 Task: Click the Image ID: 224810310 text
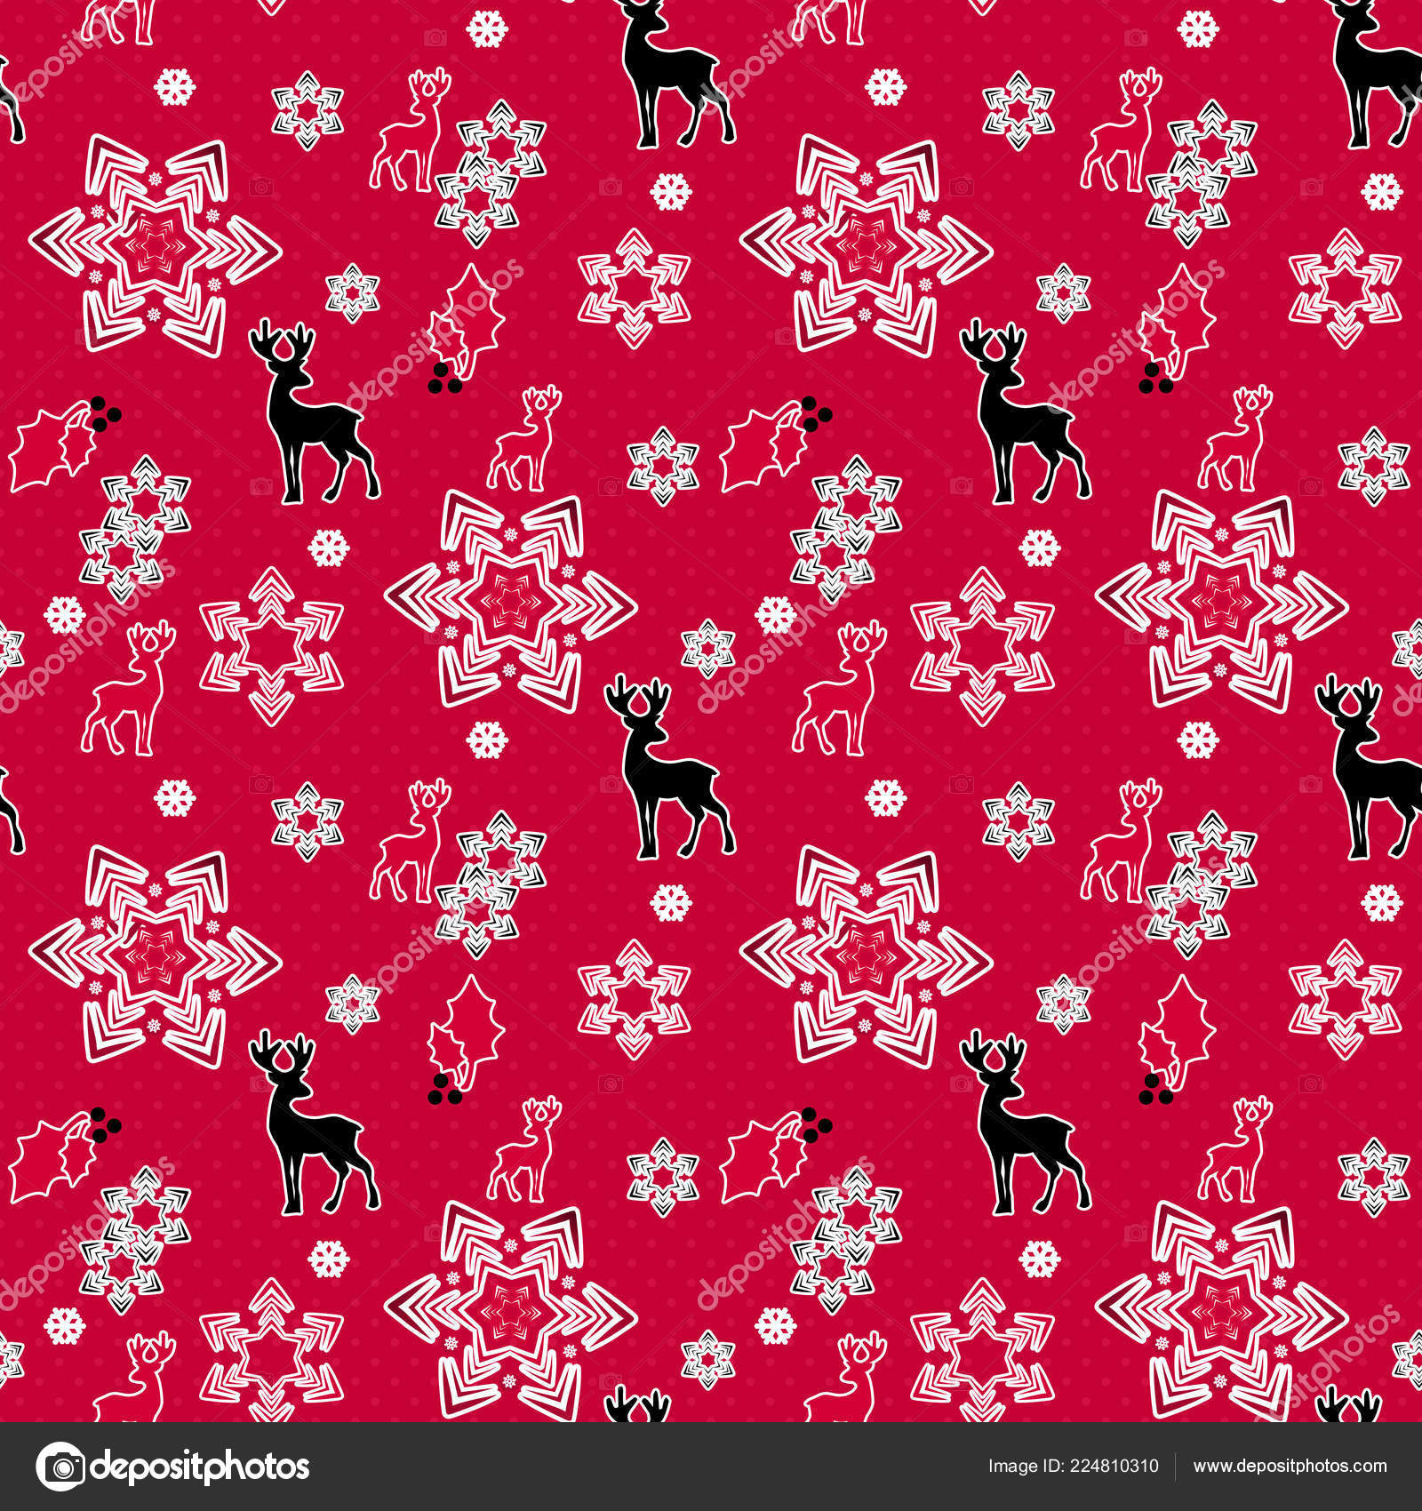click(1074, 1467)
